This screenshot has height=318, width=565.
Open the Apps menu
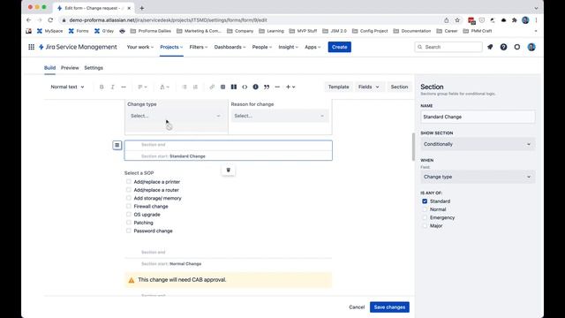tap(313, 47)
